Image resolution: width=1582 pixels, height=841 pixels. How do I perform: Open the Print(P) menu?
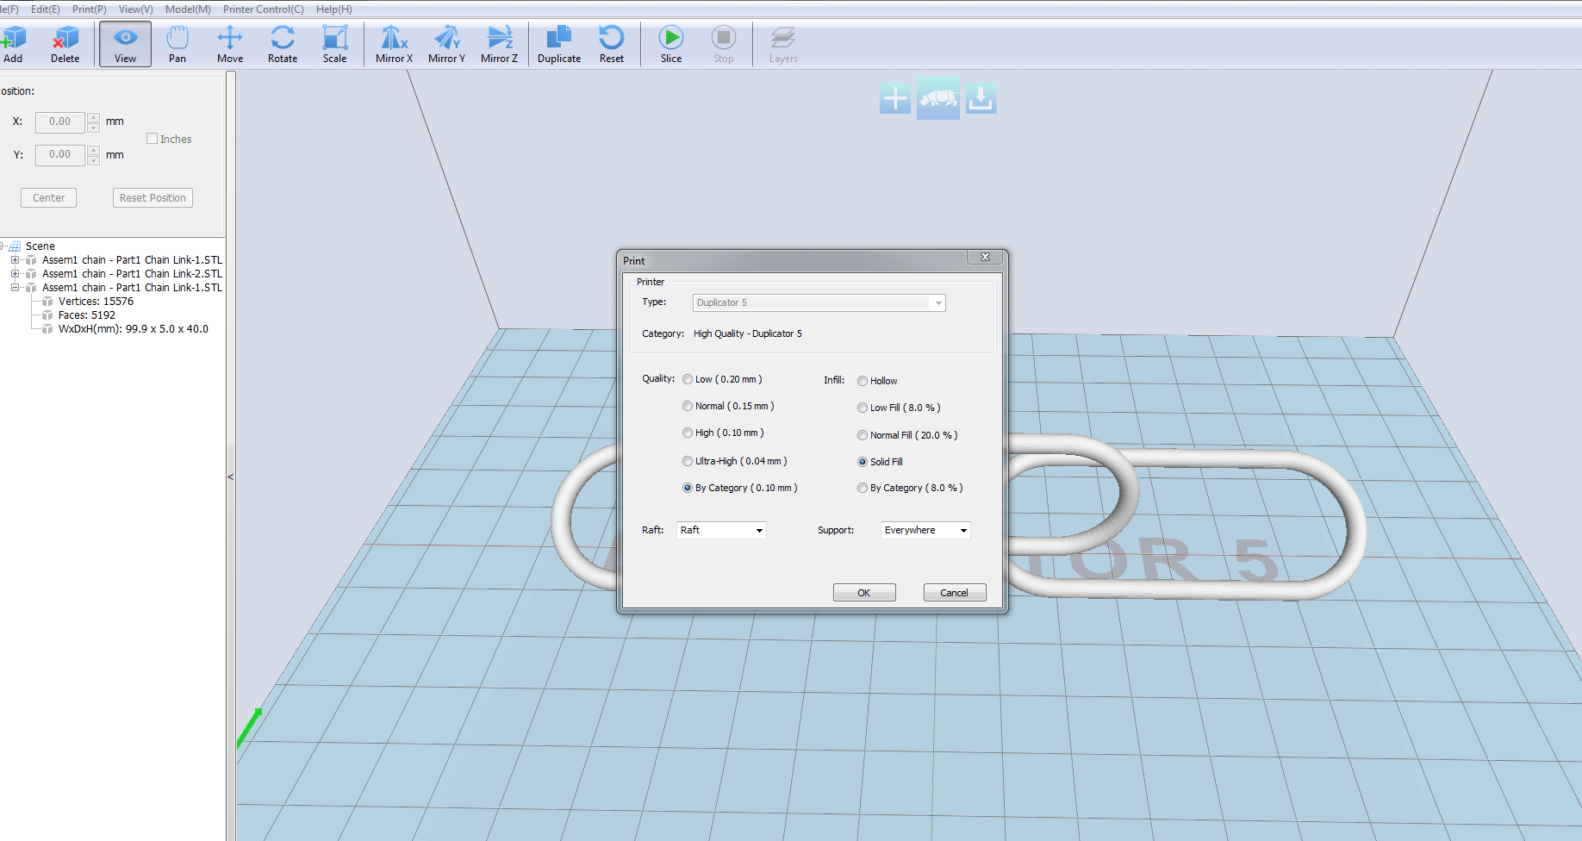pyautogui.click(x=90, y=9)
